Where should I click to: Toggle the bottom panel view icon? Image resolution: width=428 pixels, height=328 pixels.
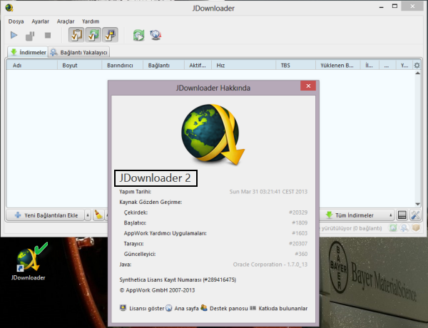[402, 215]
